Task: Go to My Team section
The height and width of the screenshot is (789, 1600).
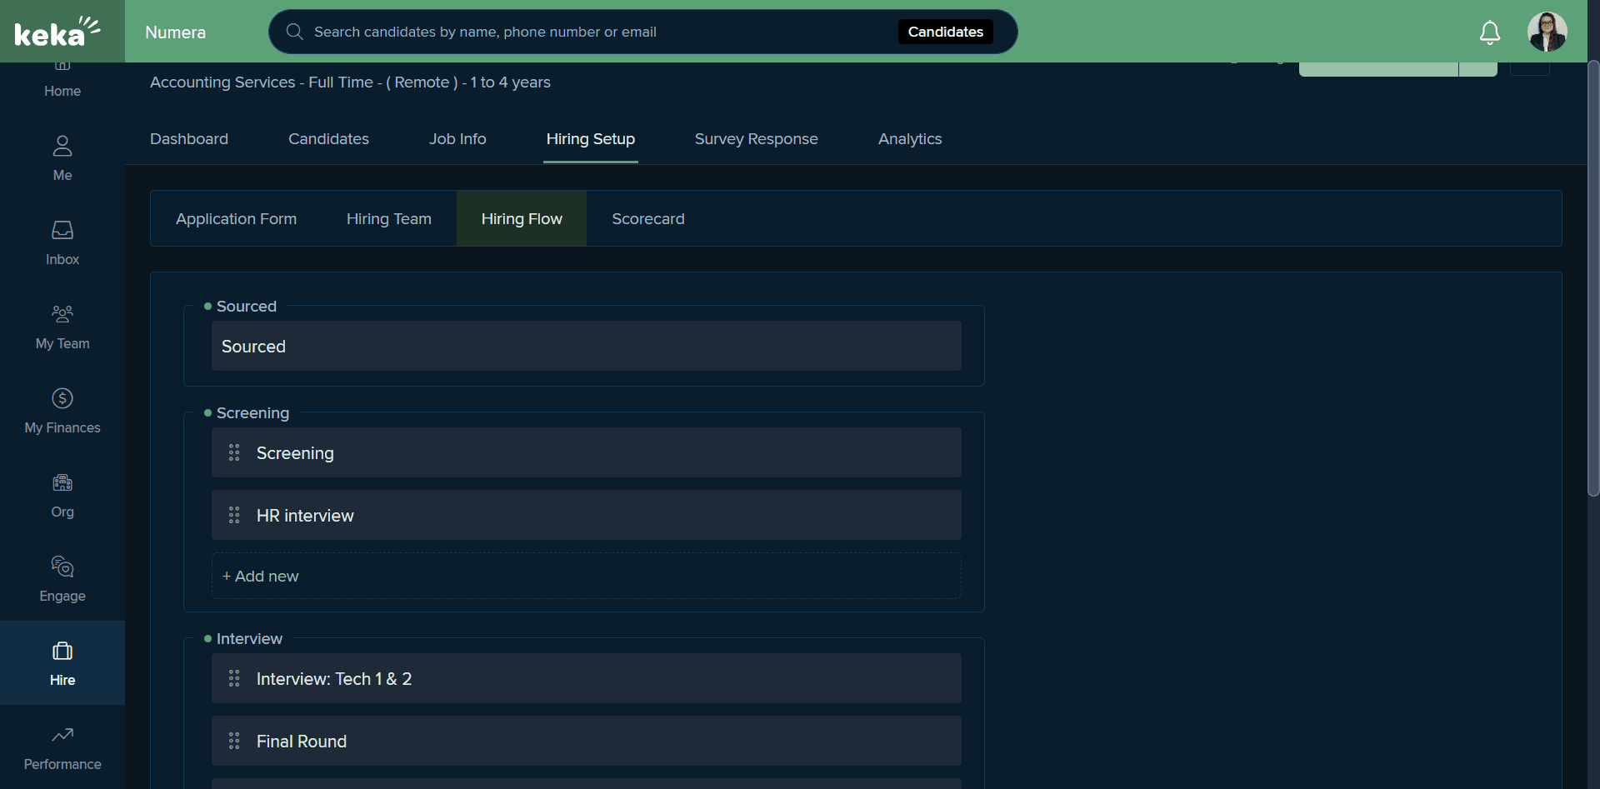Action: (62, 327)
